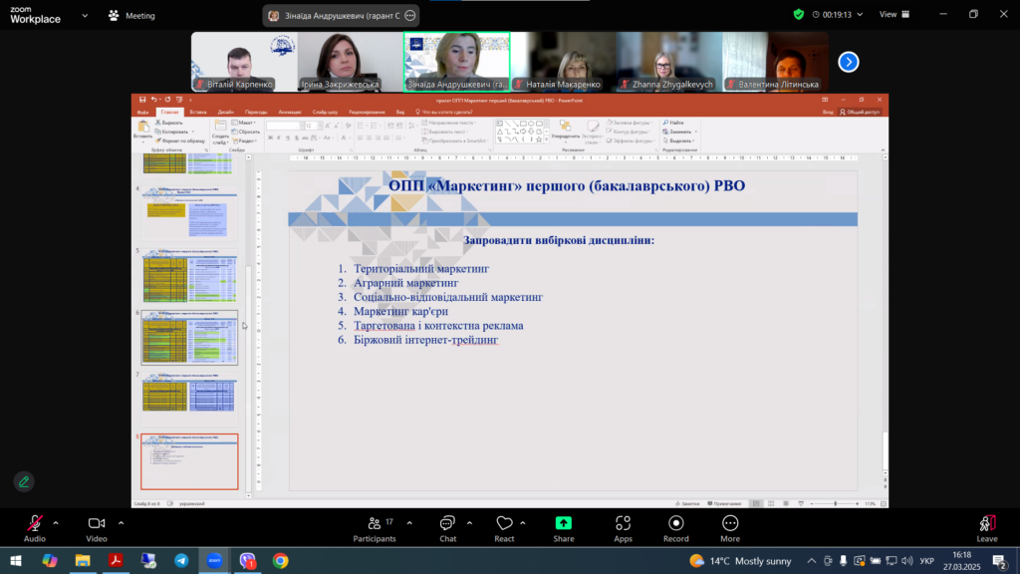Click the УКР language indicator

click(x=927, y=560)
